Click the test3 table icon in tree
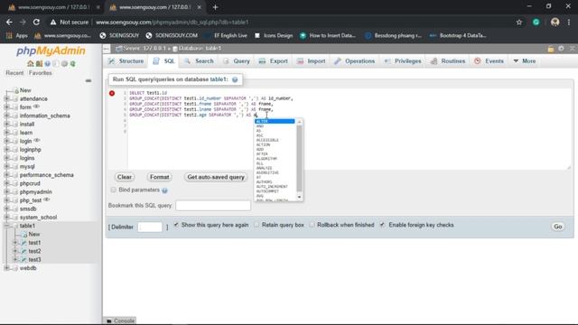 point(23,260)
